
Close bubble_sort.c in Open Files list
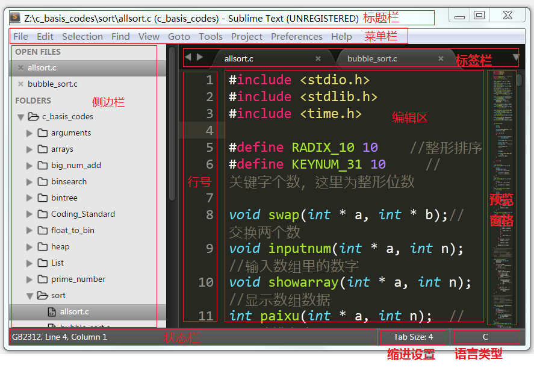[x=20, y=84]
